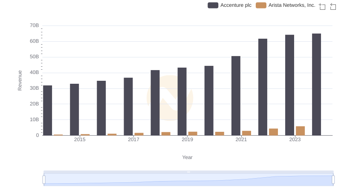
Task: Click the 10B y-axis label
Action: click(35, 119)
